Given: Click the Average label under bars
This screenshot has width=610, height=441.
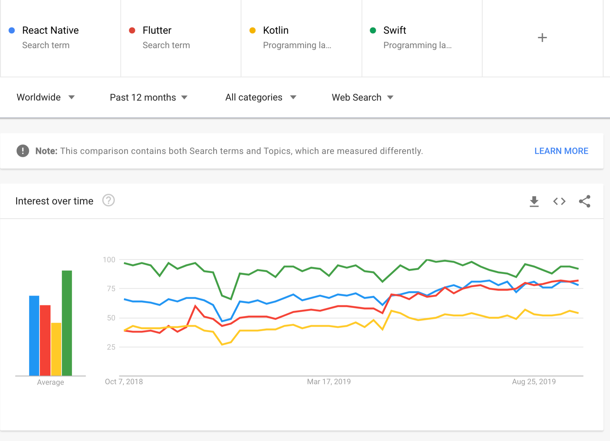Looking at the screenshot, I should tap(50, 382).
